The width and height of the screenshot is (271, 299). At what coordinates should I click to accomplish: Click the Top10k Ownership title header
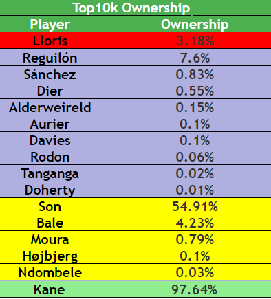point(131,8)
